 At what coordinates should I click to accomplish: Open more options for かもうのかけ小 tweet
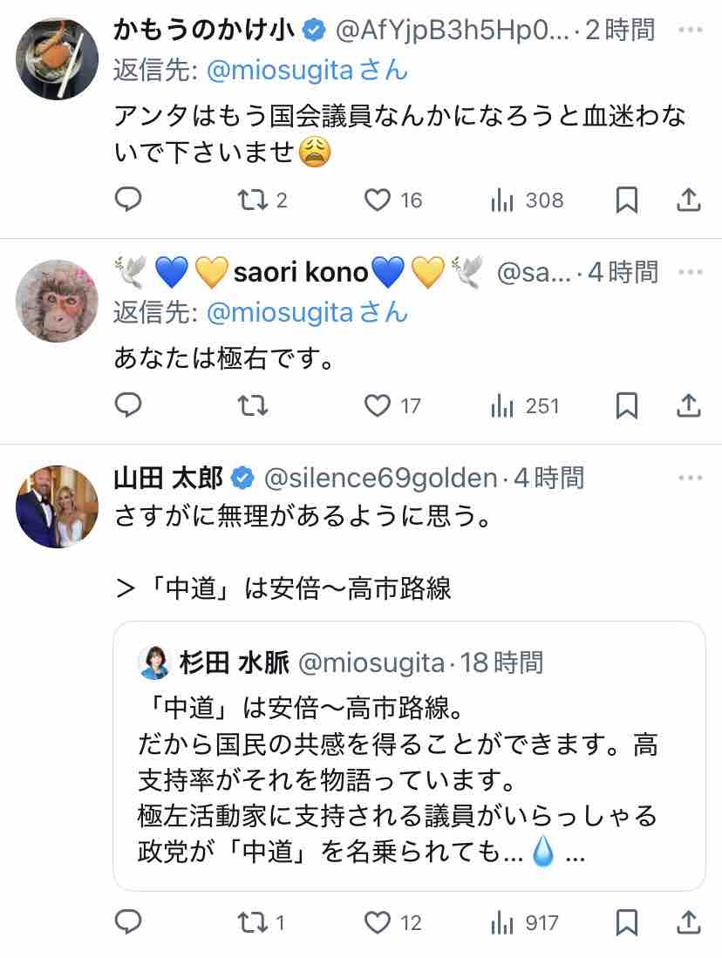(x=690, y=31)
